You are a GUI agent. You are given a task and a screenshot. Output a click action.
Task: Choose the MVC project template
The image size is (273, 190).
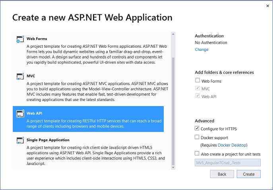[88, 87]
